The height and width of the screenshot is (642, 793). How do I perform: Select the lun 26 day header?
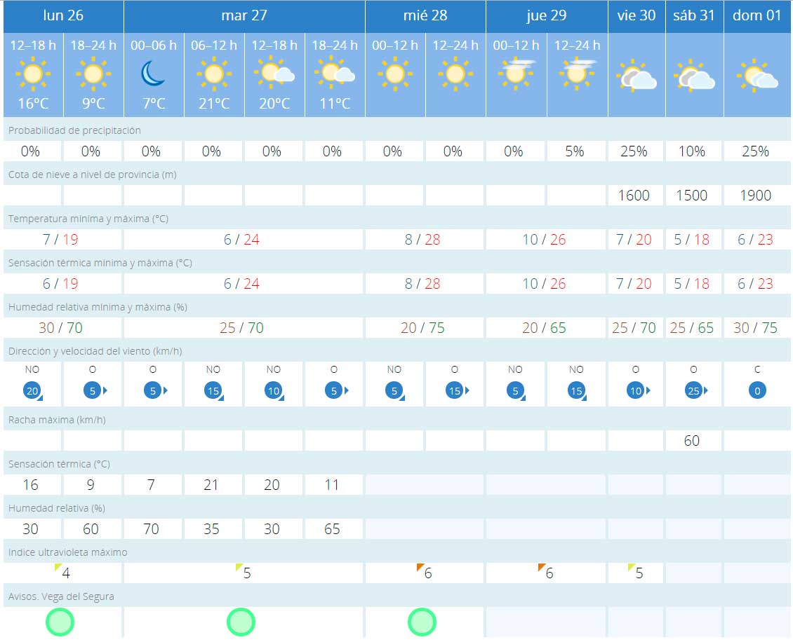[63, 15]
